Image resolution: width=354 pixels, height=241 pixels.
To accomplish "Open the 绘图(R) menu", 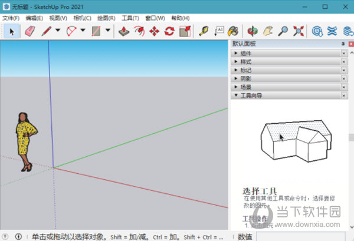I will 106,18.
